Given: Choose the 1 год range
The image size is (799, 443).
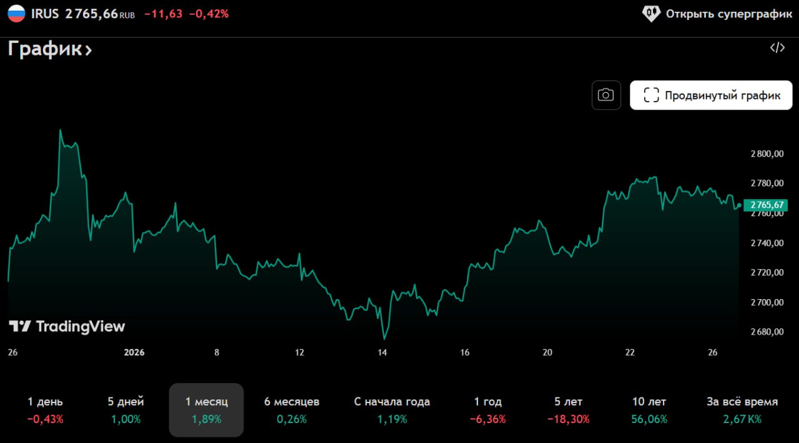Looking at the screenshot, I should pos(488,410).
